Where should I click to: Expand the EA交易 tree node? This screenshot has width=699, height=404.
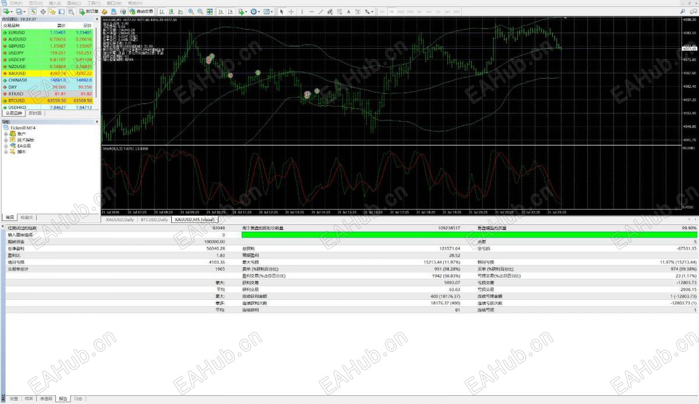point(6,146)
